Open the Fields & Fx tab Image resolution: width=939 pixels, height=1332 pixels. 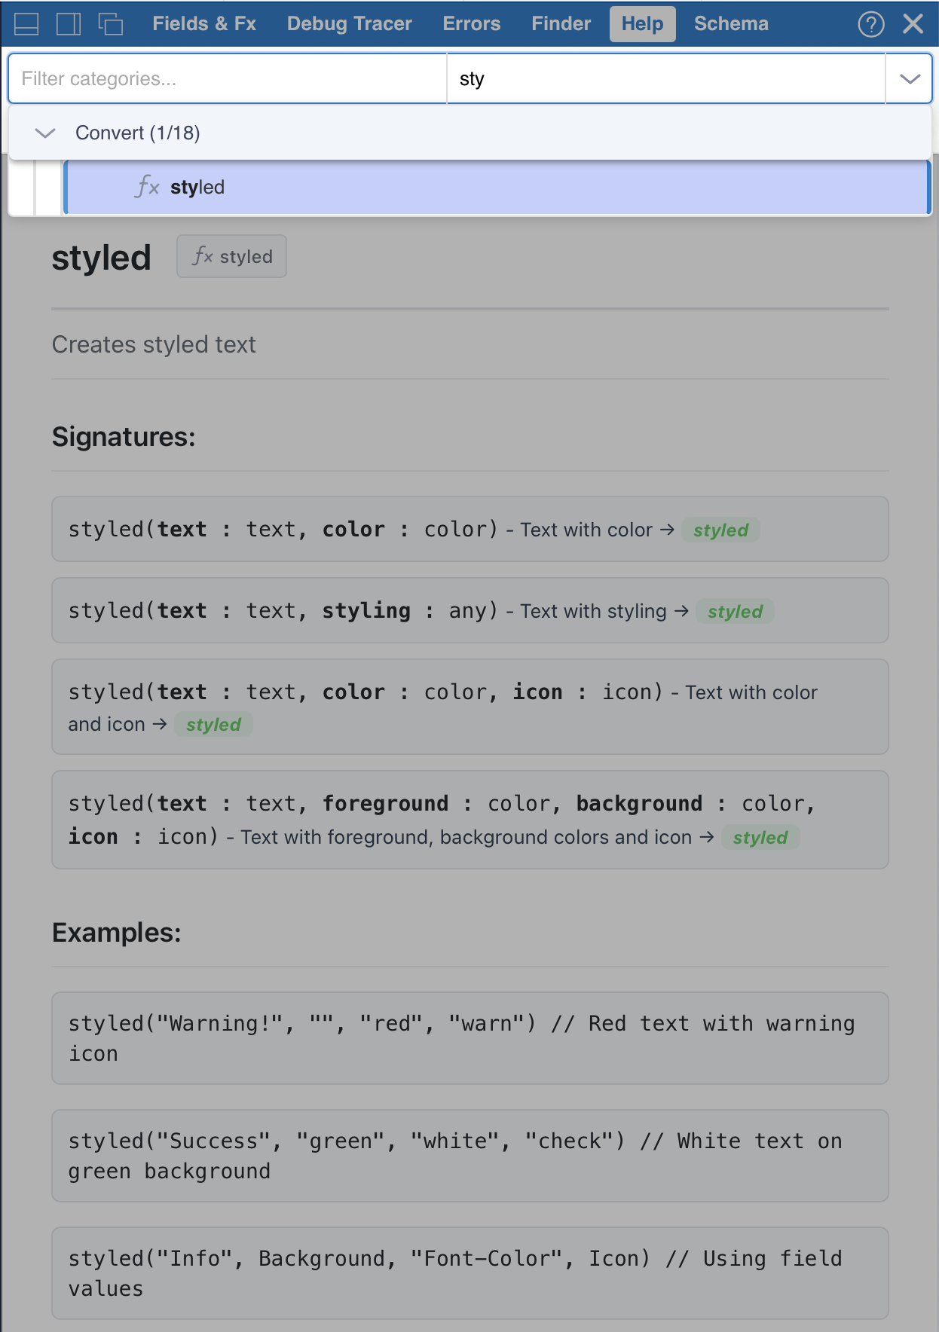click(204, 24)
